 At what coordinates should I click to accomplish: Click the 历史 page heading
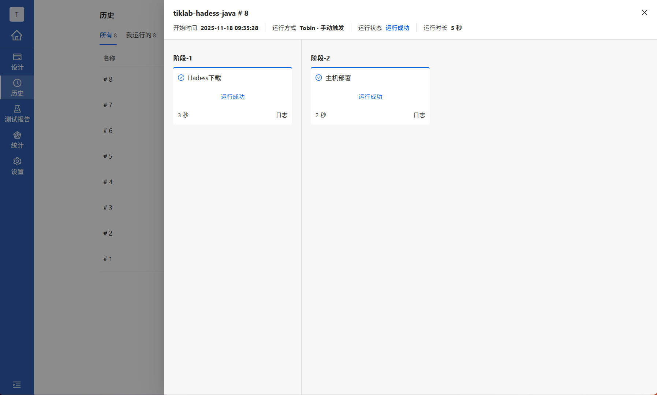(107, 15)
